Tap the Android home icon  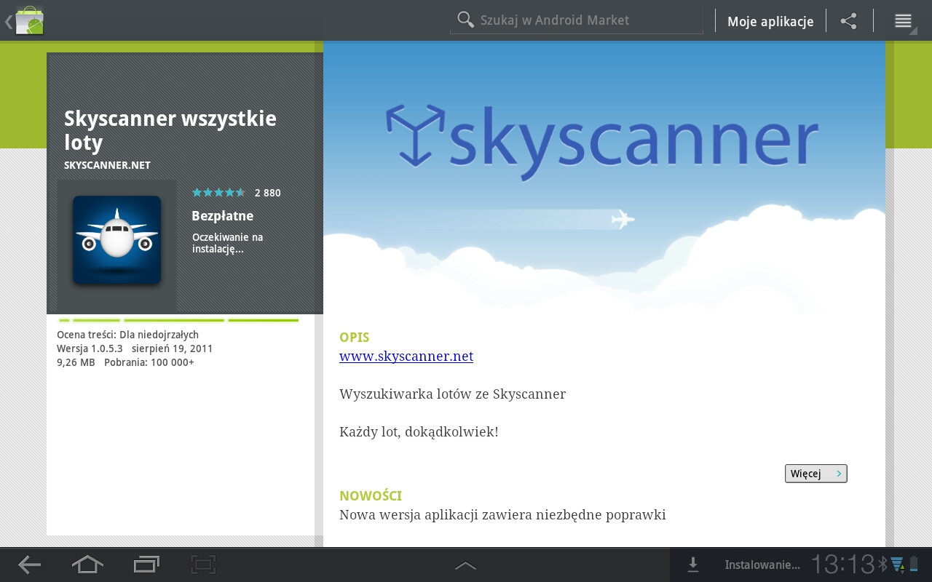[87, 564]
